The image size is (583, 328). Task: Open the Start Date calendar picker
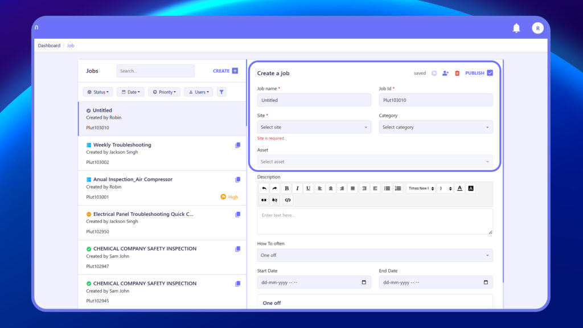[x=364, y=282]
